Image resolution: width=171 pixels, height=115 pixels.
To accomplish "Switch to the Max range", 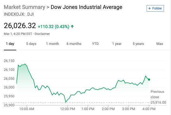I will [160, 44].
